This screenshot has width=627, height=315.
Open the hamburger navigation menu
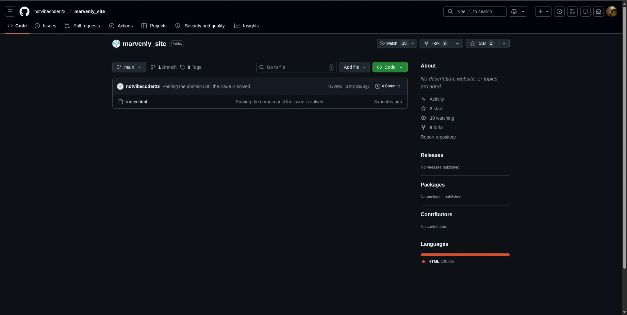pyautogui.click(x=10, y=11)
